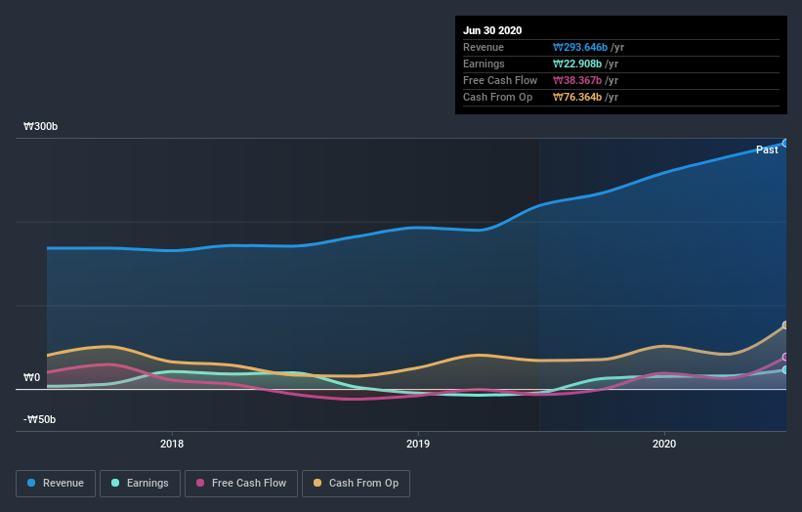Click the Revenue endpoint marker on chart
This screenshot has height=512, width=802.
785,144
